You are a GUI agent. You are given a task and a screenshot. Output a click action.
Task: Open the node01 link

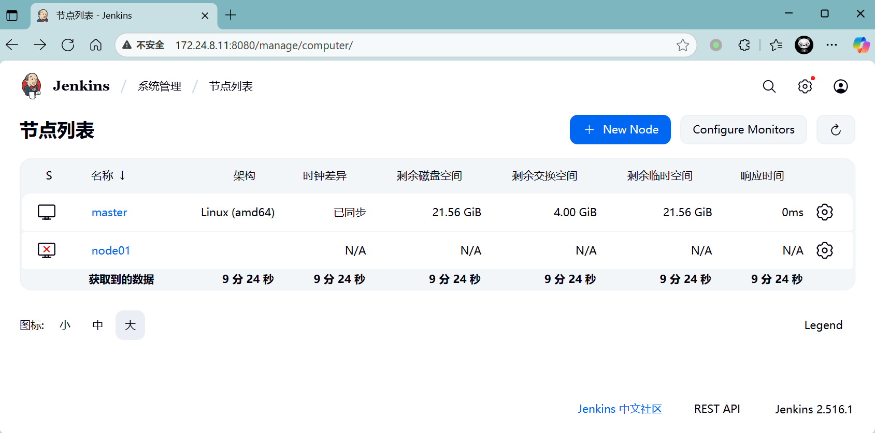[x=111, y=251]
